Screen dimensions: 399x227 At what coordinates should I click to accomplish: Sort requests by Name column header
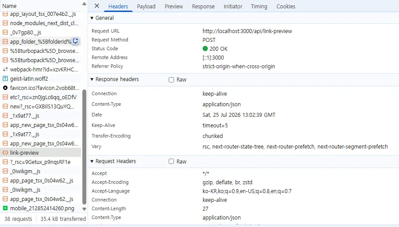(9, 6)
